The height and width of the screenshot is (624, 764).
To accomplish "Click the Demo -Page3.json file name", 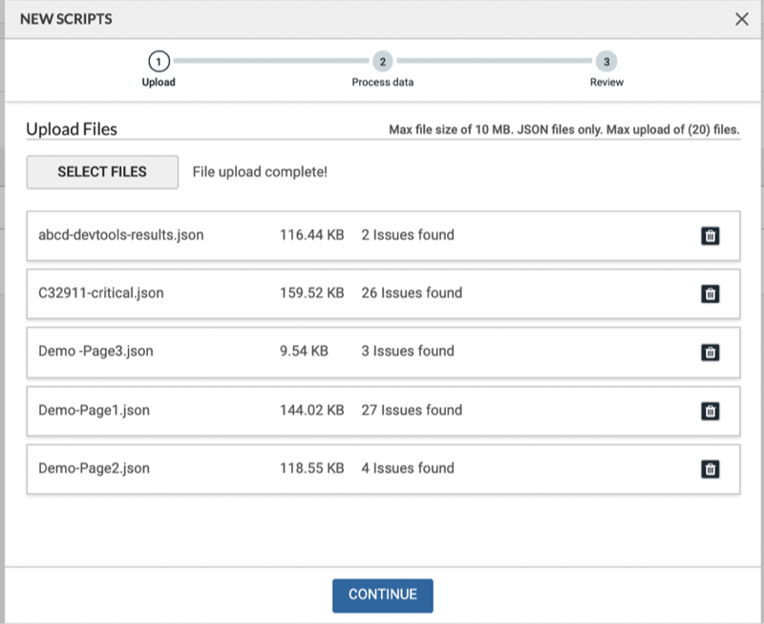I will pos(95,352).
